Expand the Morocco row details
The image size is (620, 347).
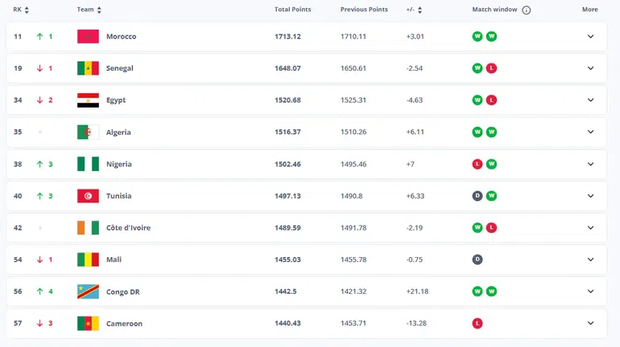590,37
